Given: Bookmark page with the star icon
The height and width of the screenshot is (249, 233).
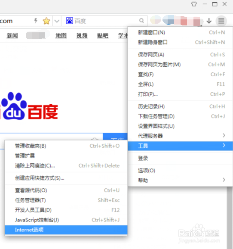Looking at the screenshot, I should tap(46, 21).
